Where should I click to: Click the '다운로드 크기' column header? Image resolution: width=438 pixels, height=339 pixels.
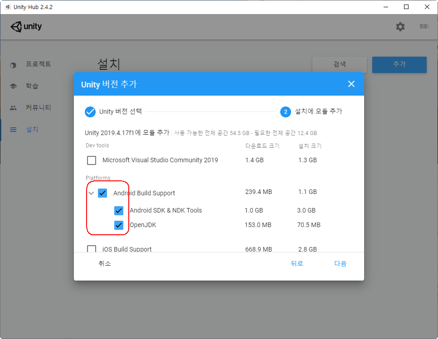[262, 146]
